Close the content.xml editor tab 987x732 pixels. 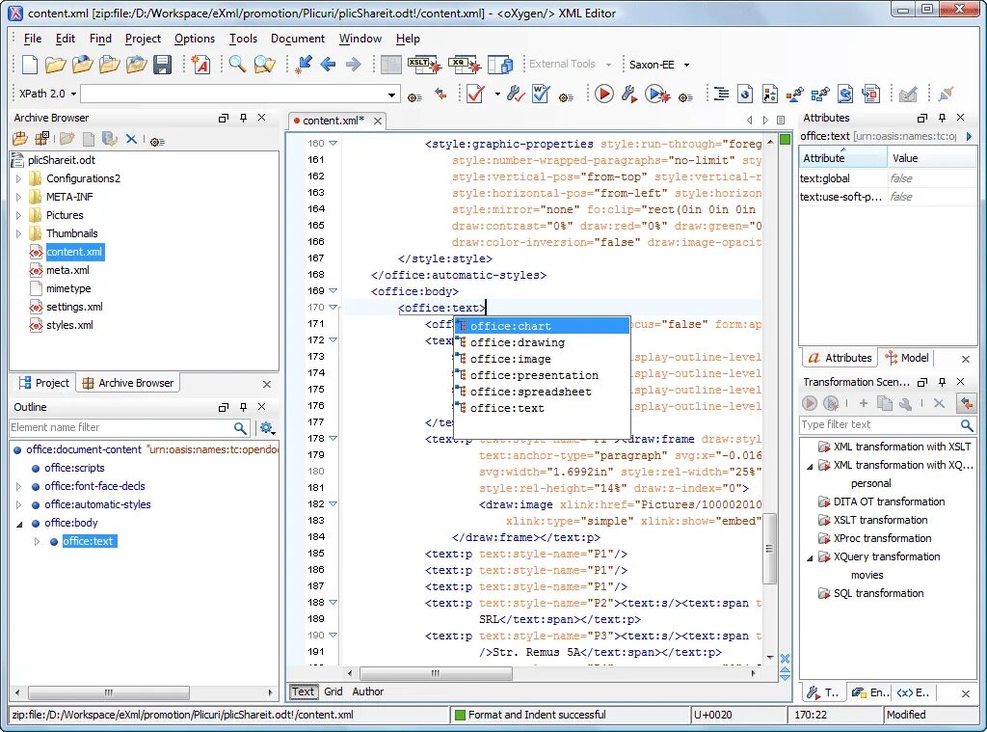point(378,121)
